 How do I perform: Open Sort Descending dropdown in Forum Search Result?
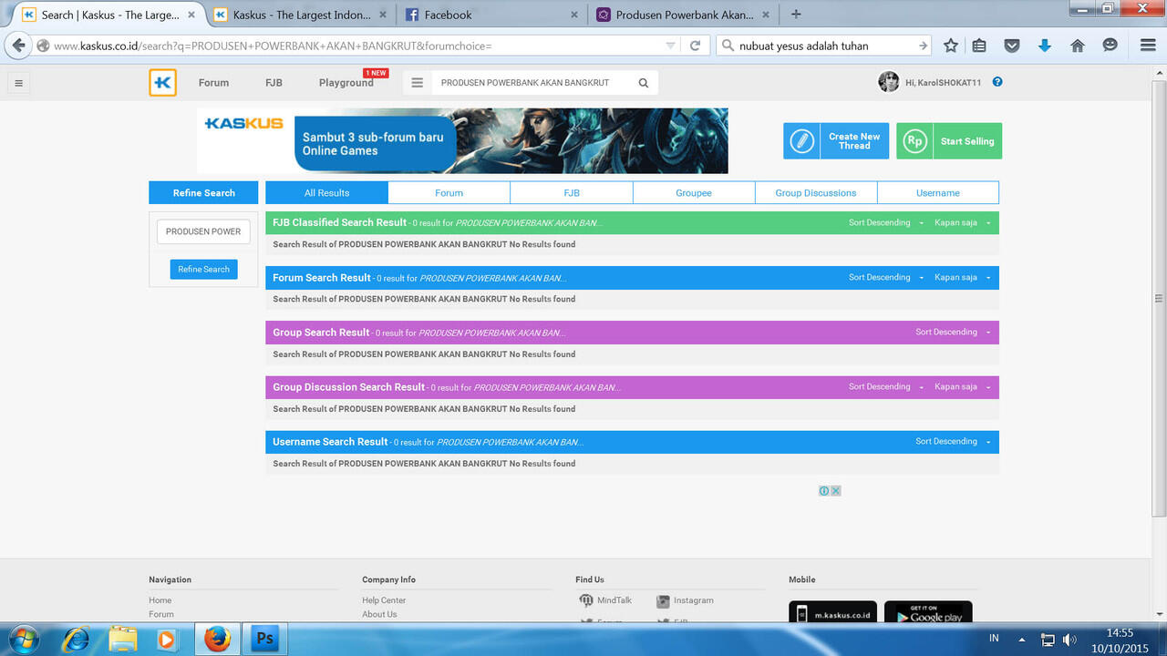point(885,277)
